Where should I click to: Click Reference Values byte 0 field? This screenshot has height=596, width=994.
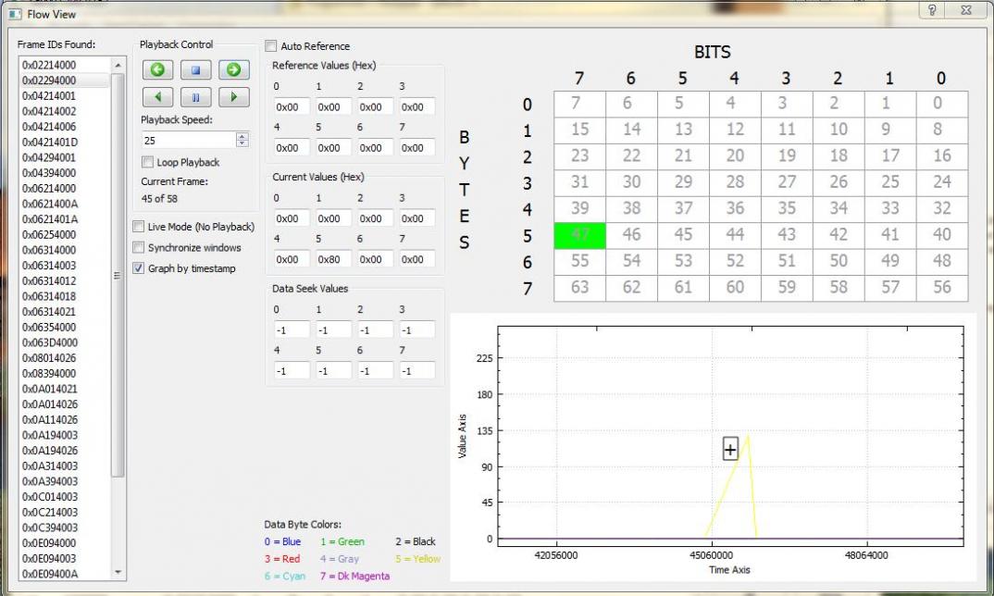click(x=292, y=106)
